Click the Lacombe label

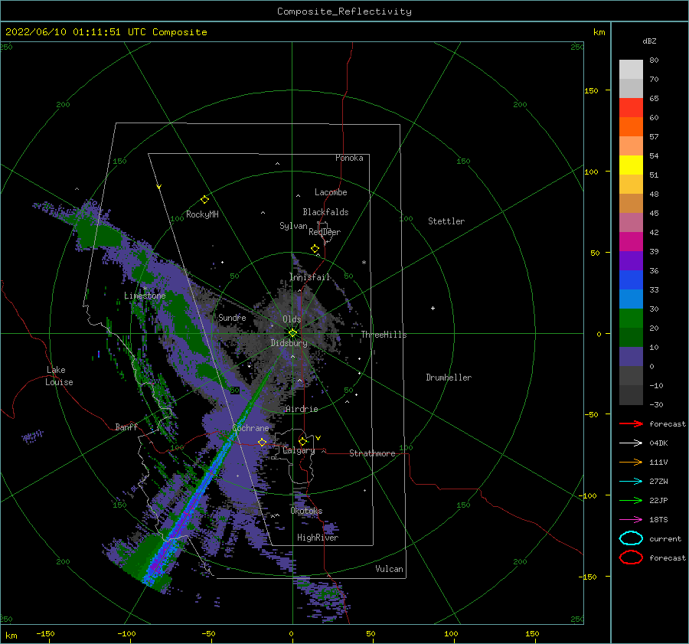click(331, 192)
